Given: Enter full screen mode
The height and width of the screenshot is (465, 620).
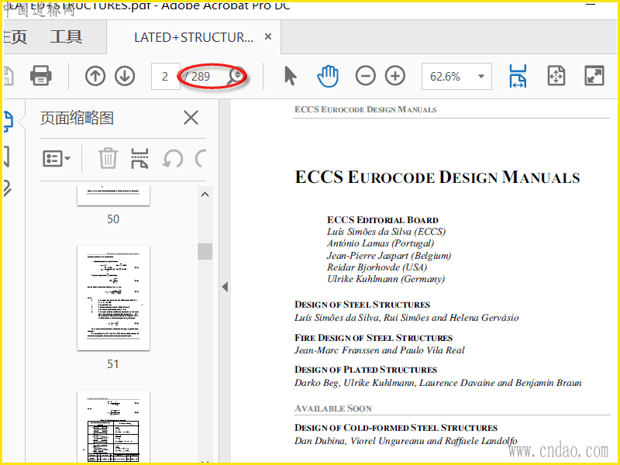Looking at the screenshot, I should 594,76.
